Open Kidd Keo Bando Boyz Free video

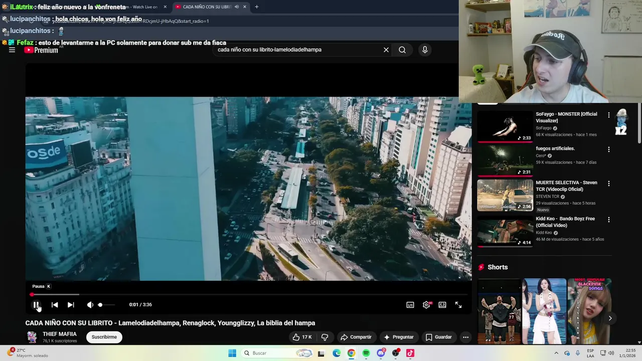pos(565,222)
